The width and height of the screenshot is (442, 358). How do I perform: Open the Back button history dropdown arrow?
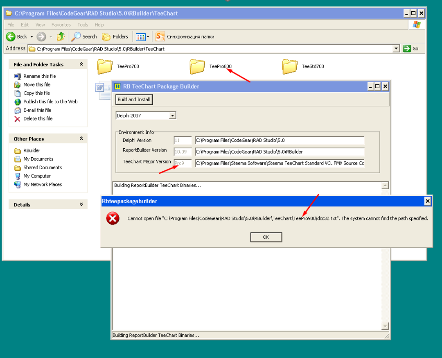(32, 37)
